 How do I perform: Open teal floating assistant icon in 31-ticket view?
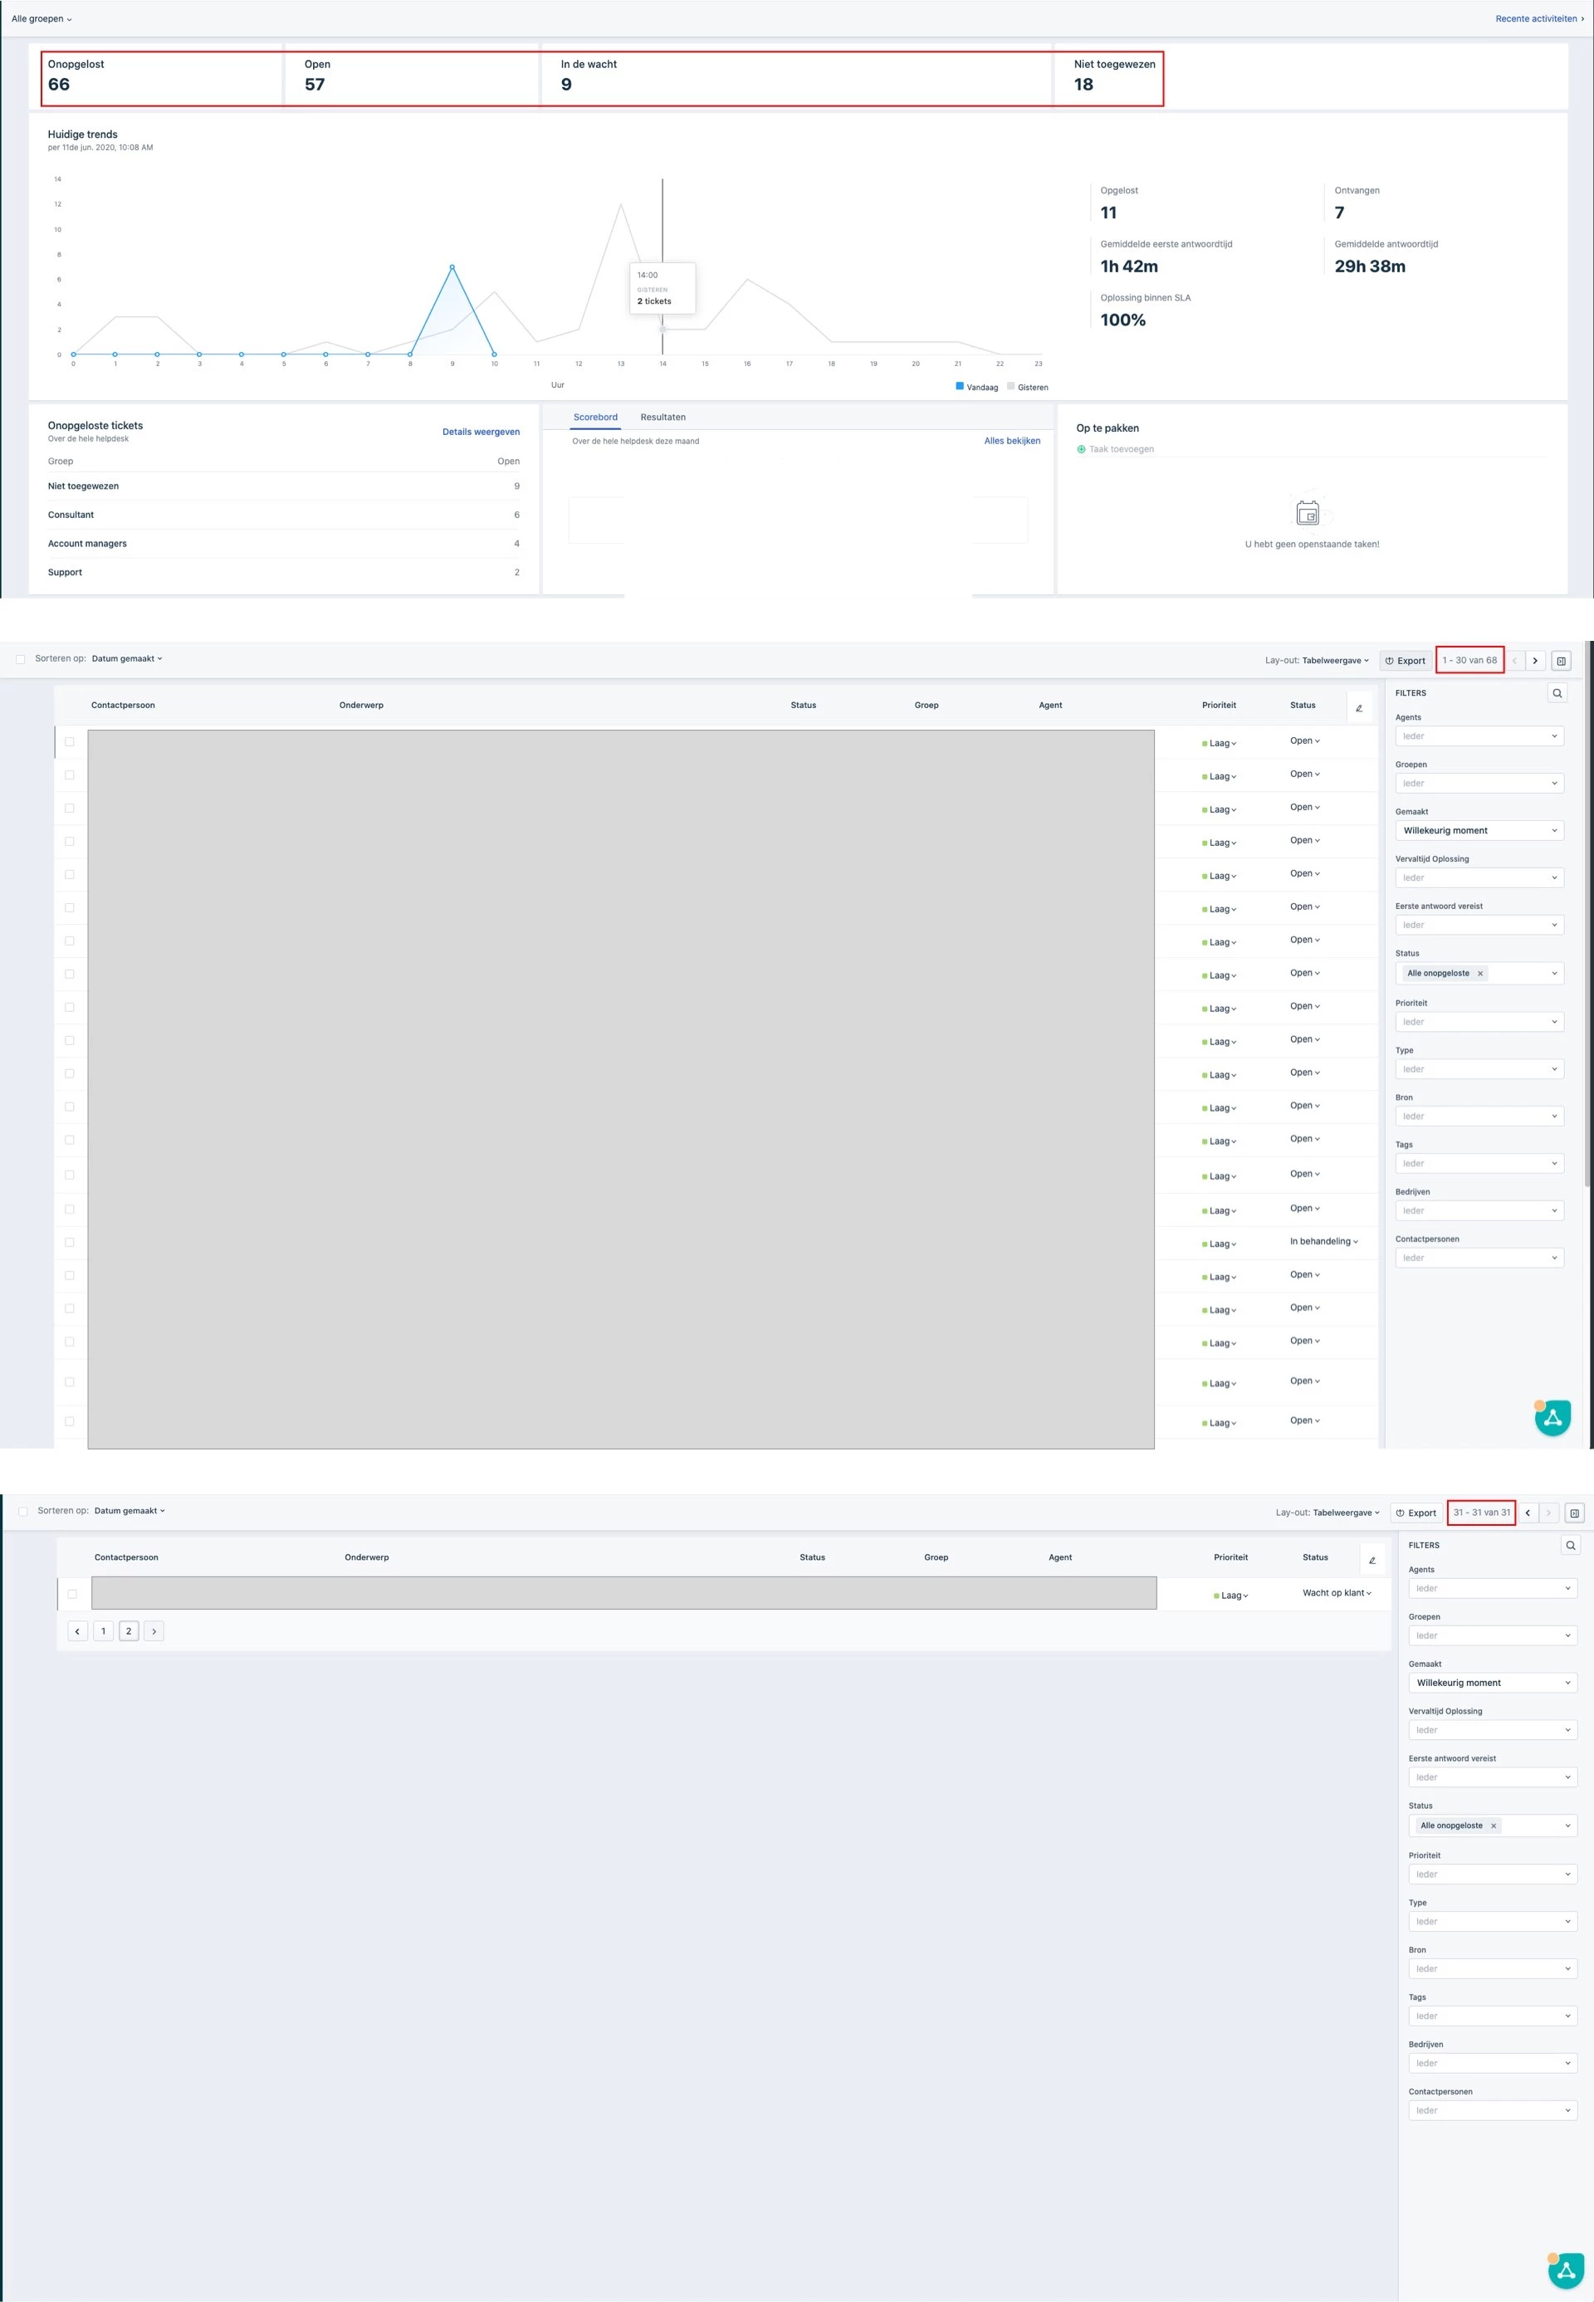pyautogui.click(x=1565, y=2270)
